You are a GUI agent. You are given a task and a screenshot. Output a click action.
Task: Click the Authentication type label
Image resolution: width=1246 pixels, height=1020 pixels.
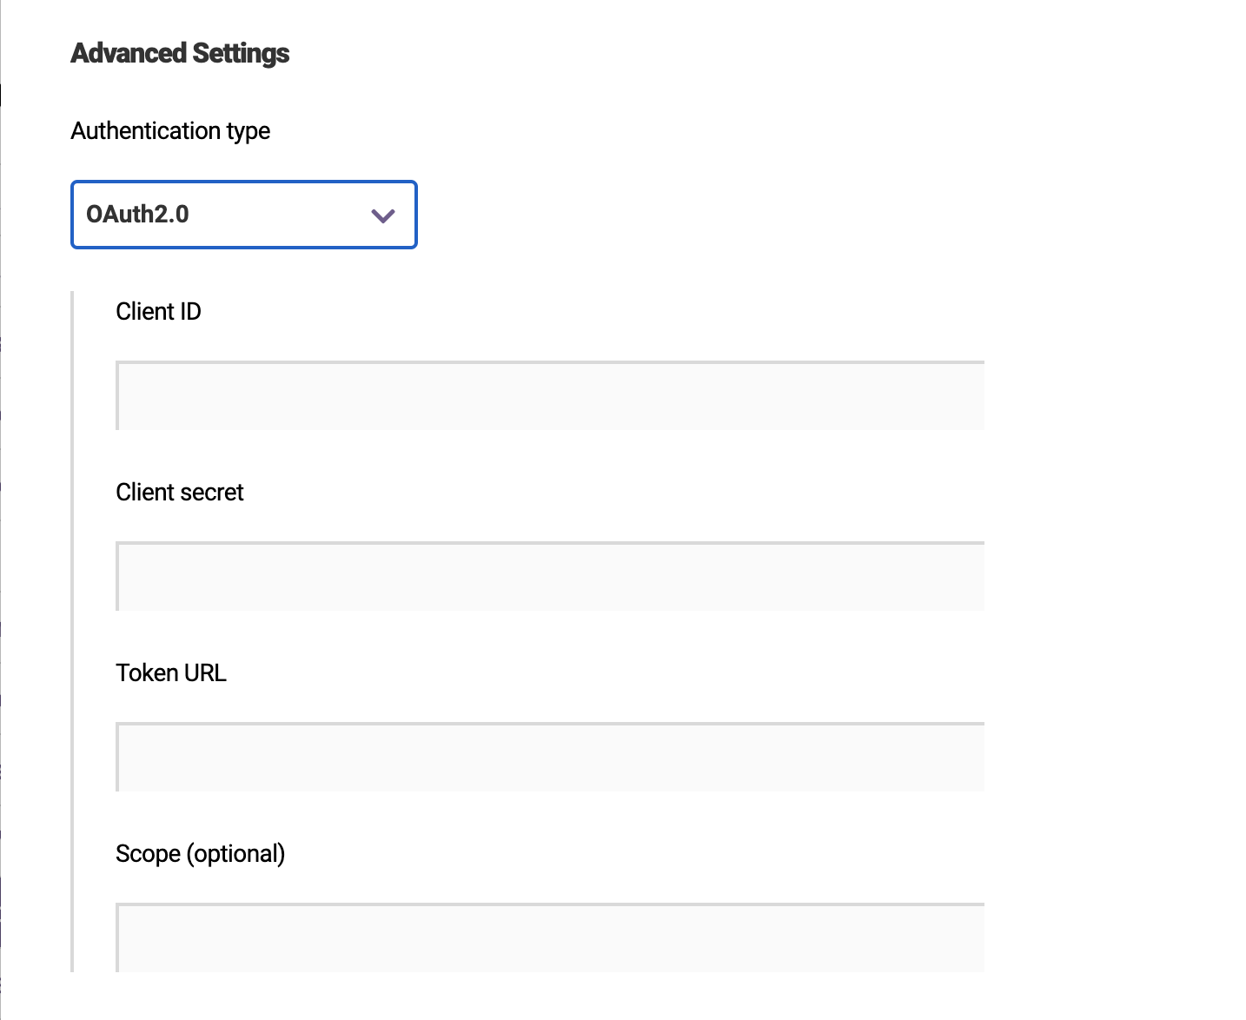point(170,130)
